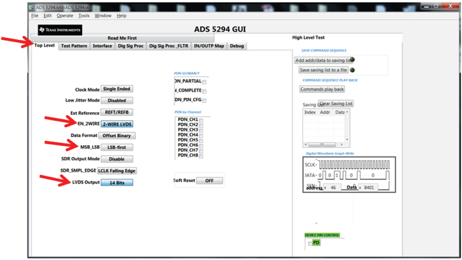This screenshot has height=260, width=462.
Task: Check the PDN_CH5 checkbox
Action: (201, 141)
